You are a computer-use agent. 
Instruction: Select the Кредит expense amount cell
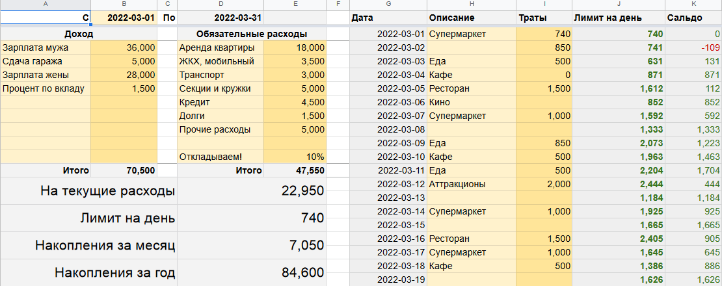tap(295, 102)
